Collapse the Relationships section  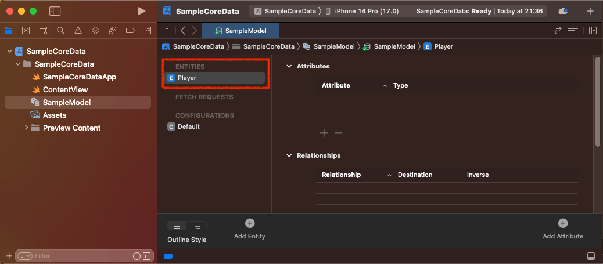pos(289,155)
